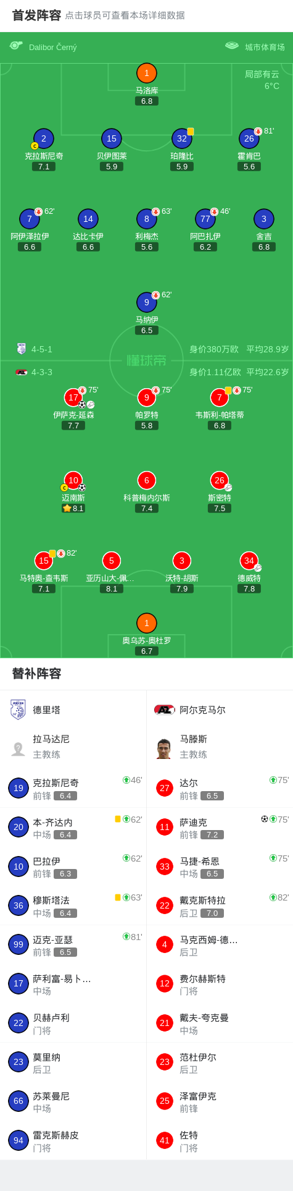View substitute 萨迪克 number 11 entry
The width and height of the screenshot is (293, 1191).
[x=220, y=827]
